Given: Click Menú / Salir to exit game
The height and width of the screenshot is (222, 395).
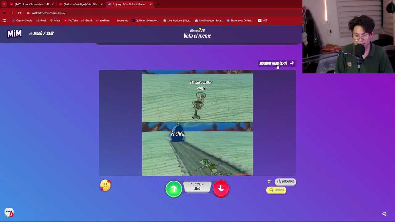Looking at the screenshot, I should click(x=42, y=33).
